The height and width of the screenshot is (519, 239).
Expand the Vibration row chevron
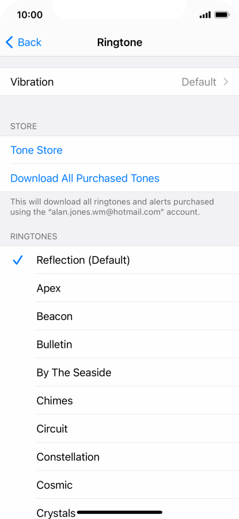click(226, 82)
